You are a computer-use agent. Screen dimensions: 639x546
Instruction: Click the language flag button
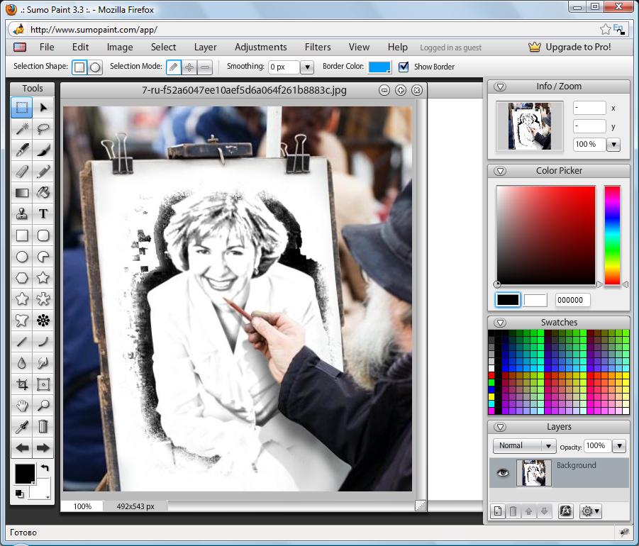(20, 48)
